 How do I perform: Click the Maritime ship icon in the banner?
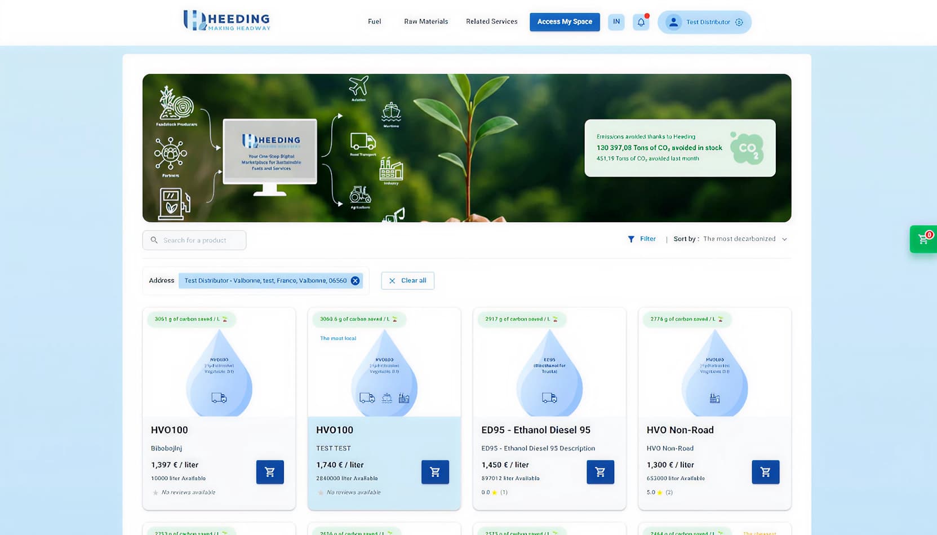click(391, 112)
